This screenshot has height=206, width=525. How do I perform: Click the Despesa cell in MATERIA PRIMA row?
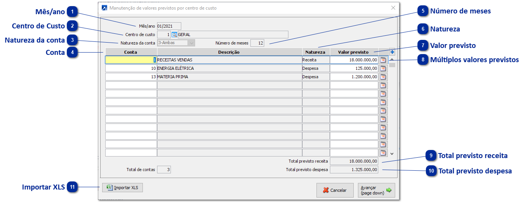[316, 77]
